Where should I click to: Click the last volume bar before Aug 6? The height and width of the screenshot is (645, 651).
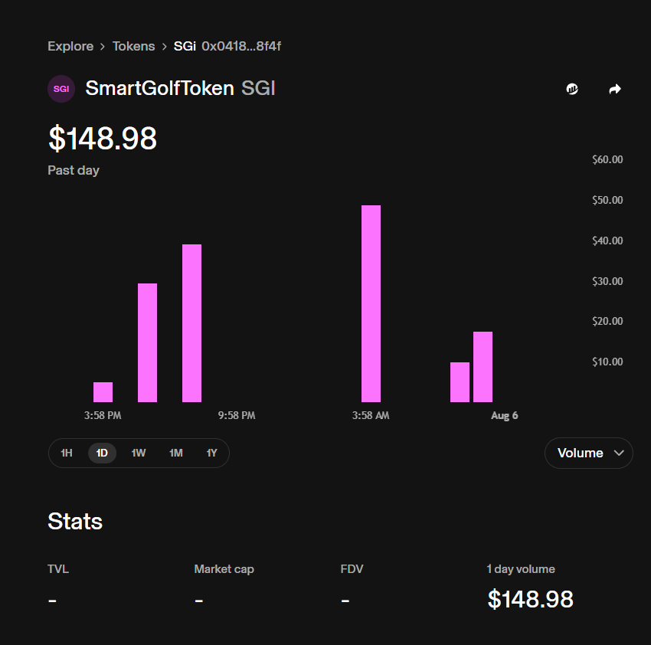click(x=483, y=367)
